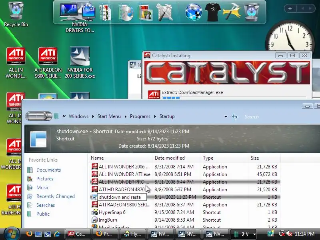The height and width of the screenshot is (240, 320).
Task: Open Documents in Favorite Links
Action: tap(48, 170)
